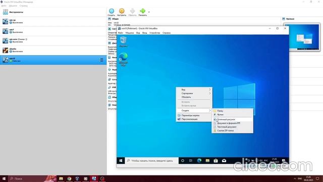The height and width of the screenshot is (182, 323).
Task: Open Task View in guest taskbar
Action: [x=191, y=161]
